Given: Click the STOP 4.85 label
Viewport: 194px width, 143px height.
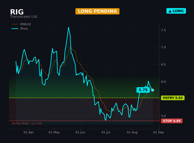Looking at the screenshot, I should (x=172, y=121).
